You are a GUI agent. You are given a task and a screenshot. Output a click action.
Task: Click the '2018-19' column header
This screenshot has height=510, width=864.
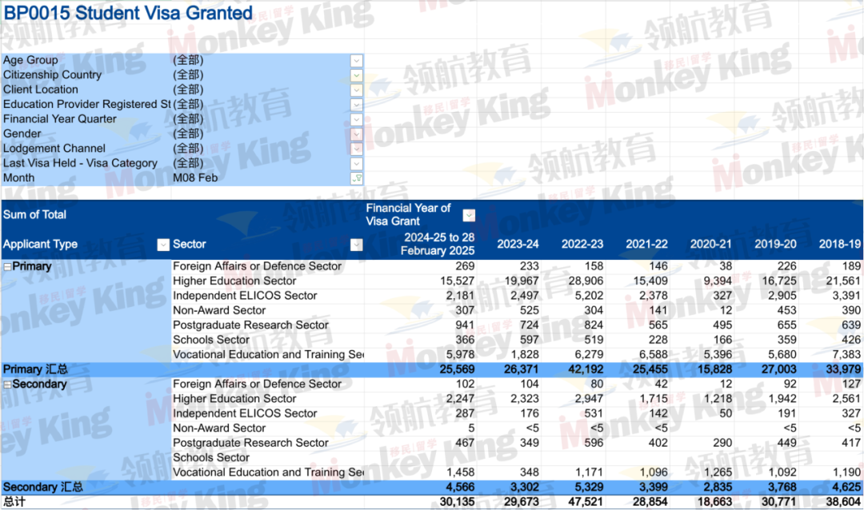[x=840, y=244]
